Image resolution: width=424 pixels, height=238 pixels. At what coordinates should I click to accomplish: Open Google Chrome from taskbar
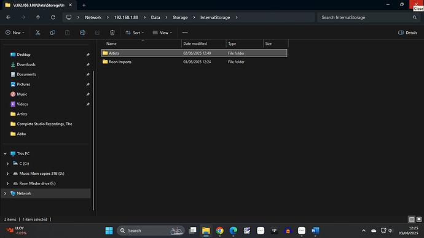219,231
